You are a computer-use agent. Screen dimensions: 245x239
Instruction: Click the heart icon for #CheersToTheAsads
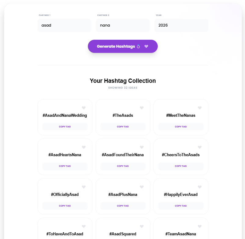click(x=200, y=147)
